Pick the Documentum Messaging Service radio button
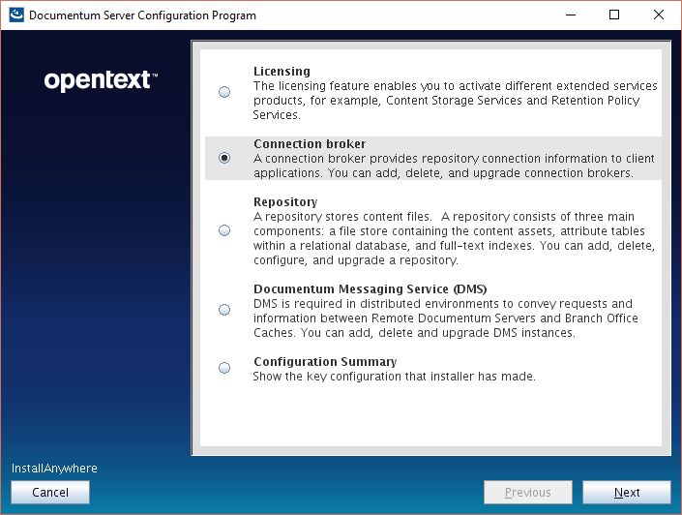Screen dimensions: 682x515 tap(224, 310)
